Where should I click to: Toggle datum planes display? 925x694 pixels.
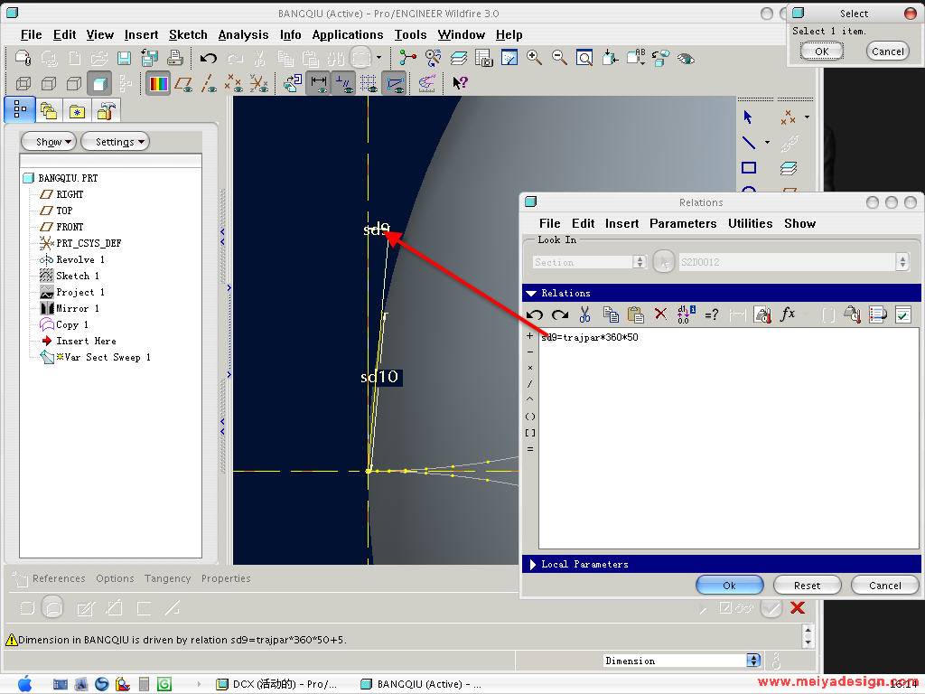pos(184,84)
